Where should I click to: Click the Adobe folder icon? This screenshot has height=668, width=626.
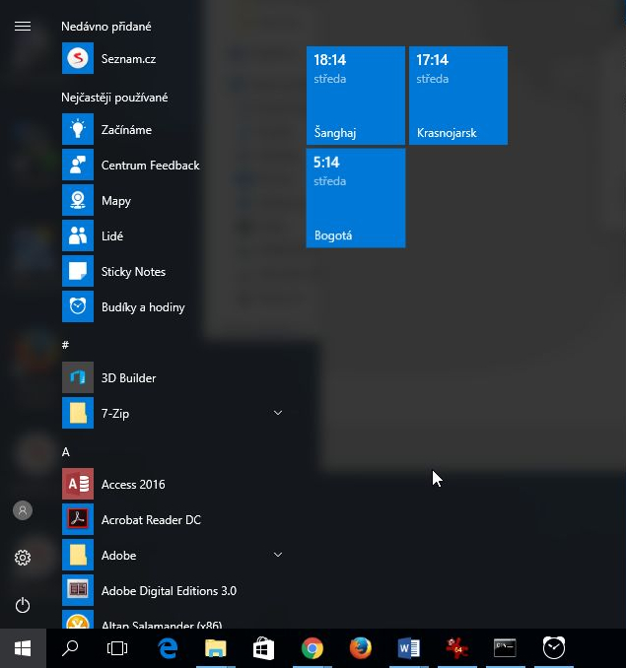point(78,555)
